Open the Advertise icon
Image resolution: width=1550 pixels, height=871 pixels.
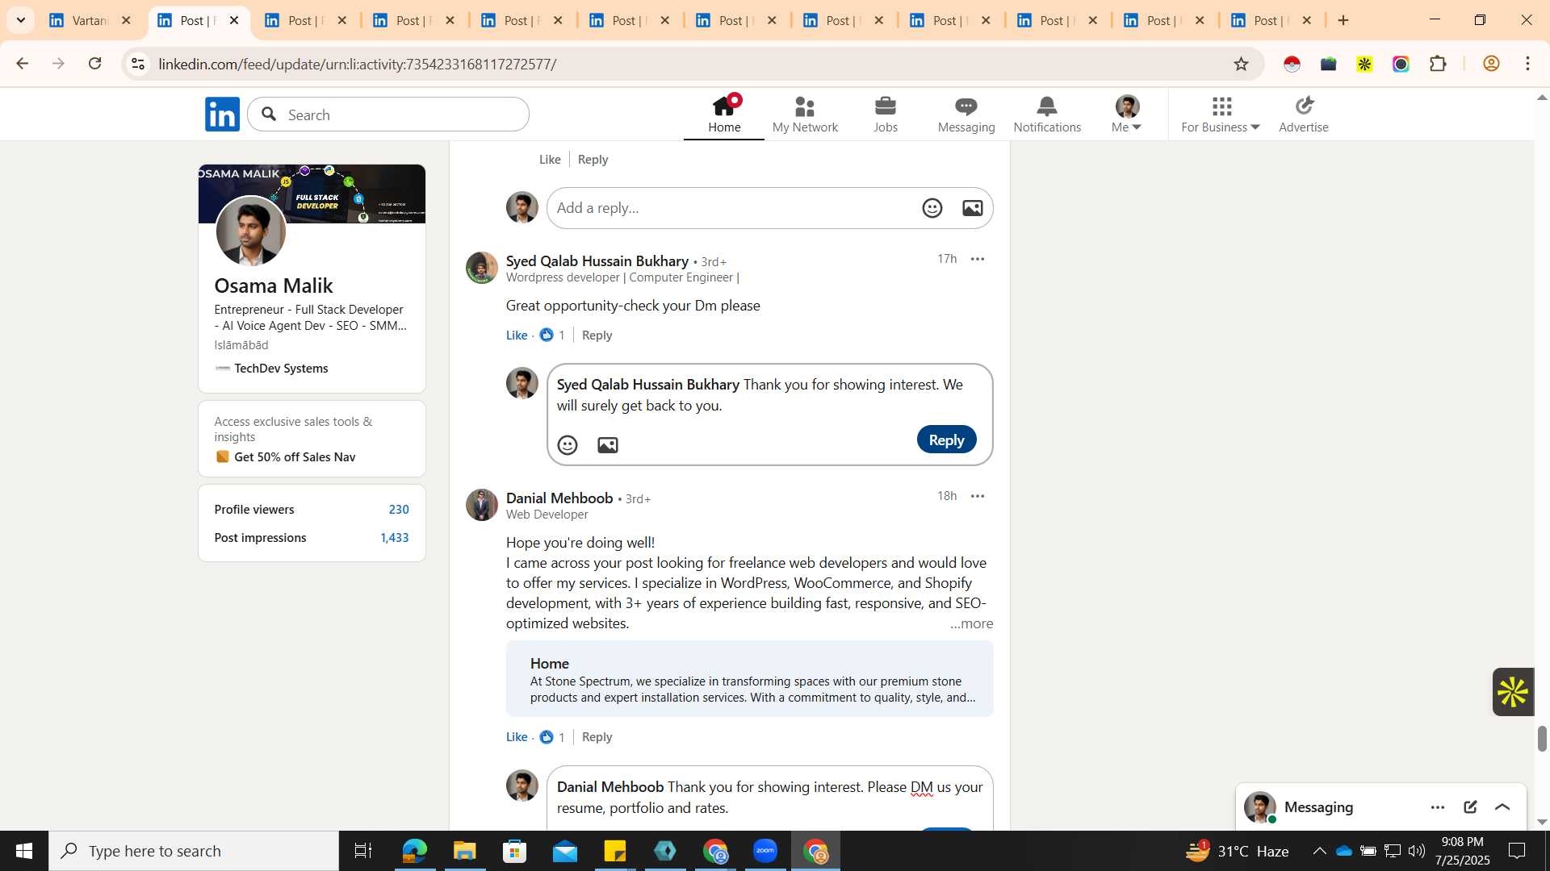(1304, 114)
